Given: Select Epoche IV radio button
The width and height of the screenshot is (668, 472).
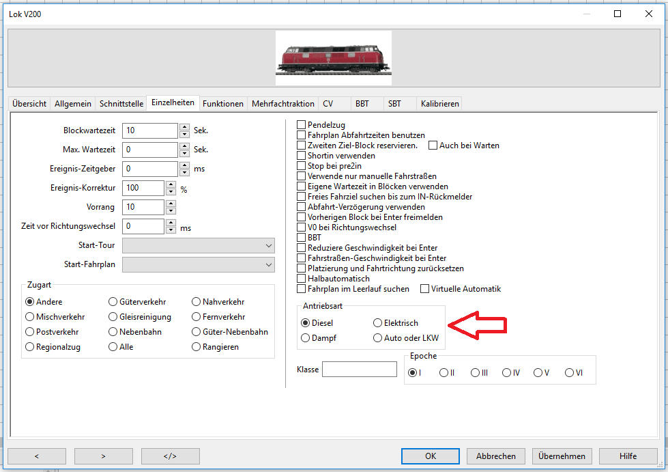Looking at the screenshot, I should [506, 373].
